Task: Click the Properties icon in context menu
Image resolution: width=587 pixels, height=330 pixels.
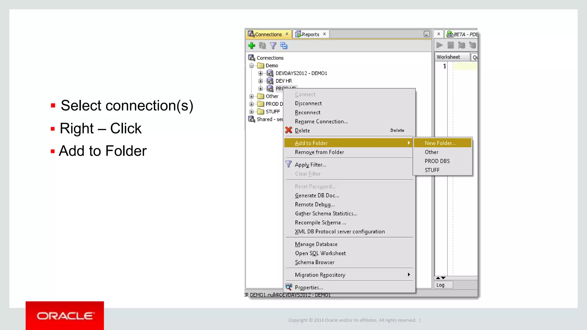Action: click(x=289, y=287)
